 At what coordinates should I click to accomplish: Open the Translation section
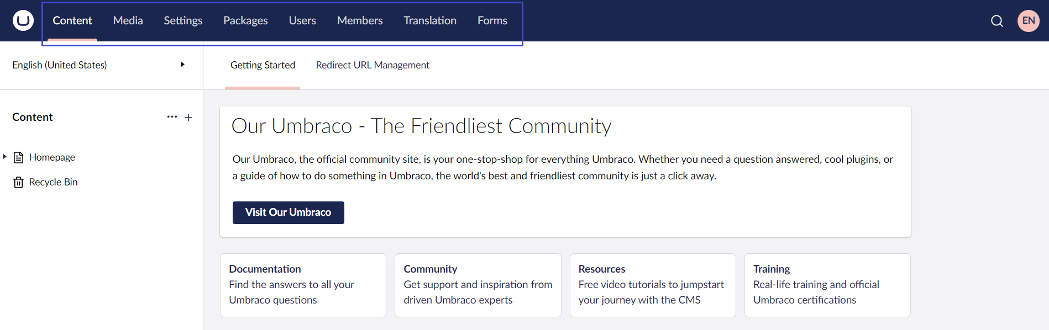[x=430, y=21]
